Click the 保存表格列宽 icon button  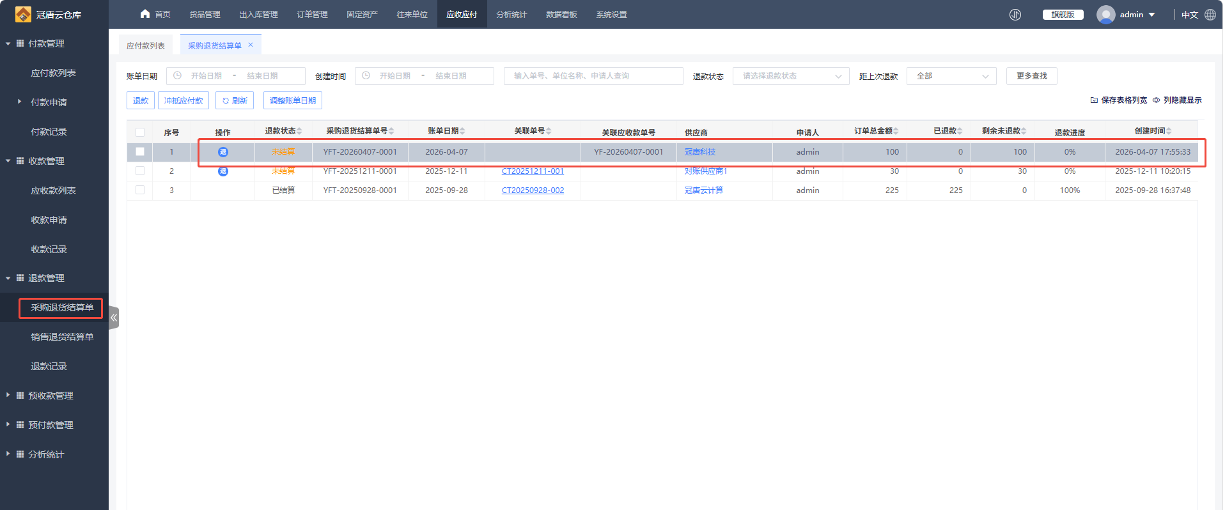[1094, 100]
